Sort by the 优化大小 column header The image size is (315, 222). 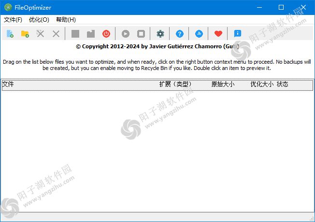(262, 84)
